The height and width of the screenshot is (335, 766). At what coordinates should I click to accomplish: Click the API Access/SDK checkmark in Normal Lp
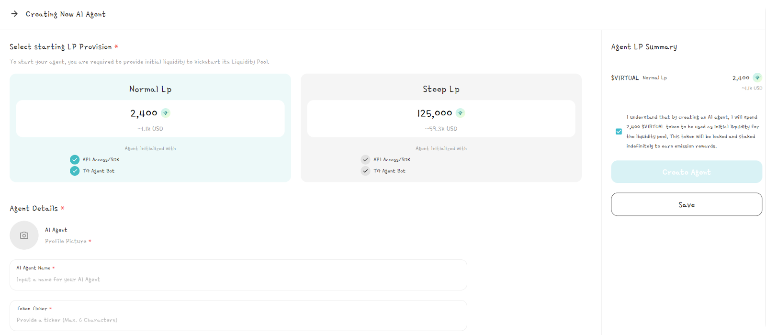pos(75,160)
